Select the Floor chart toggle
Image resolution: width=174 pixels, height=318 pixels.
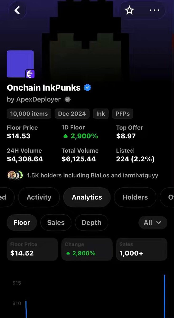point(22,223)
